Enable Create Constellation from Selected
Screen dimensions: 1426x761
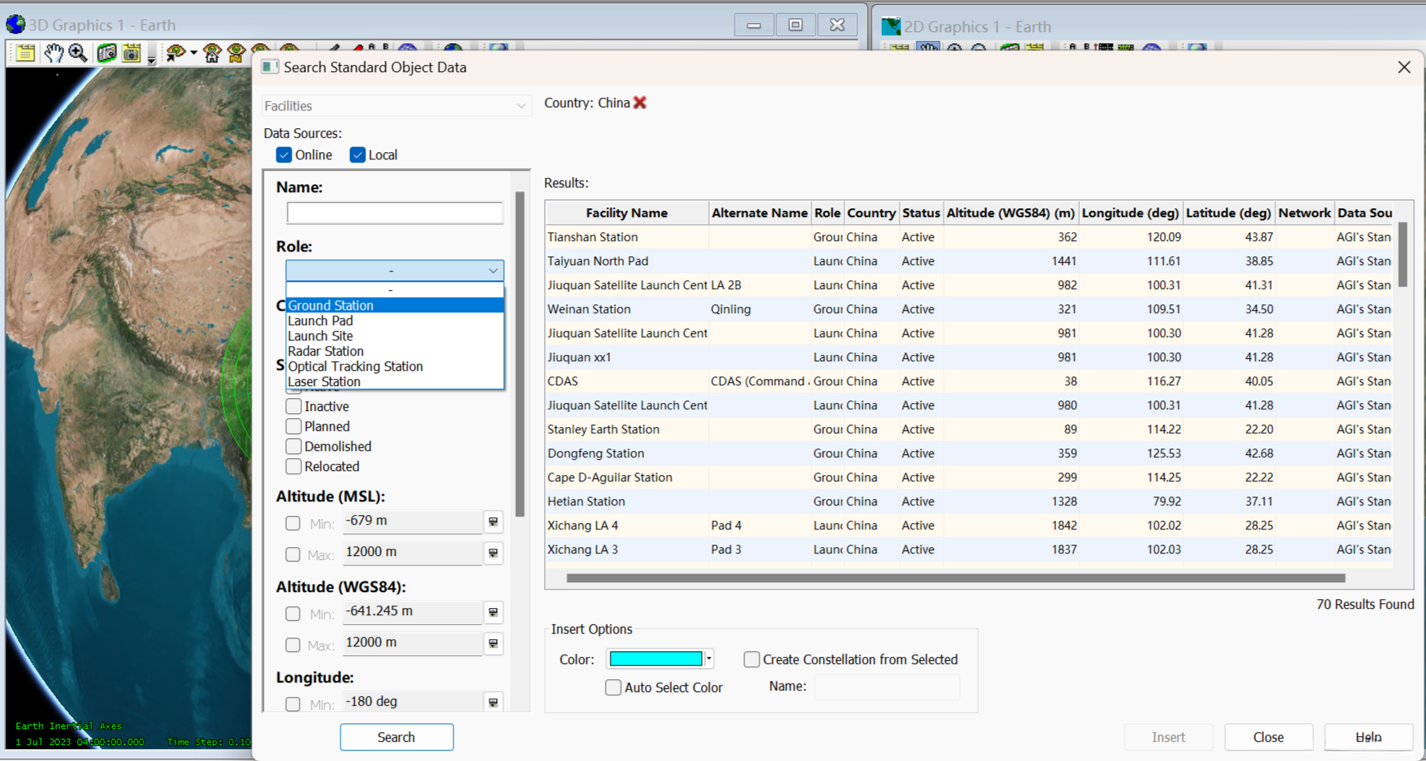751,659
